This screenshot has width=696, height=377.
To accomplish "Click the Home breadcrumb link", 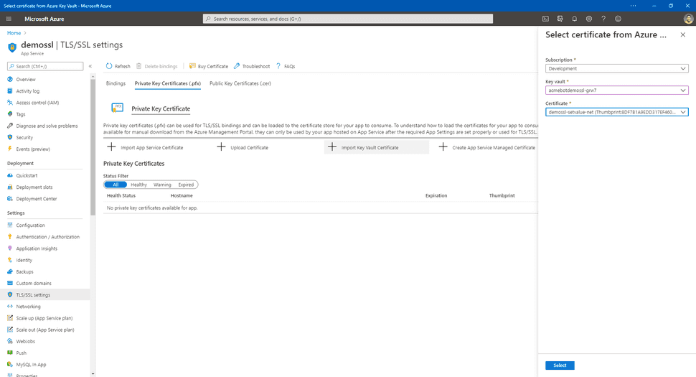I will click(x=14, y=33).
